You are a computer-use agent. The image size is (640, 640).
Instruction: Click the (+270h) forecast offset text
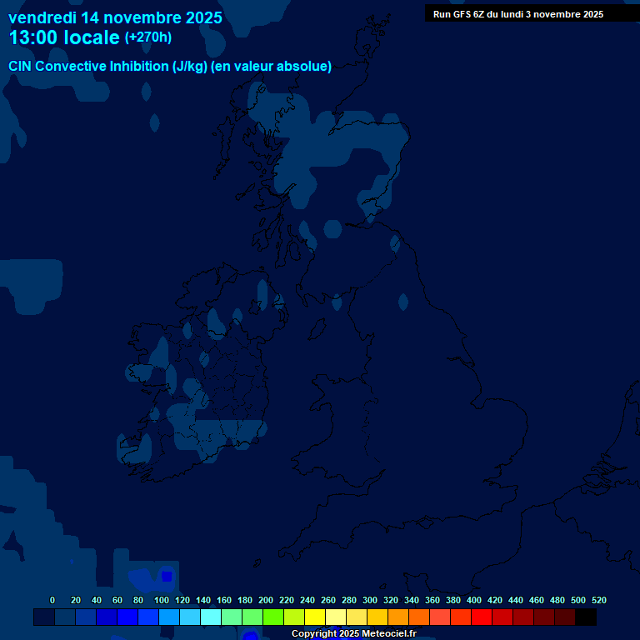(148, 37)
